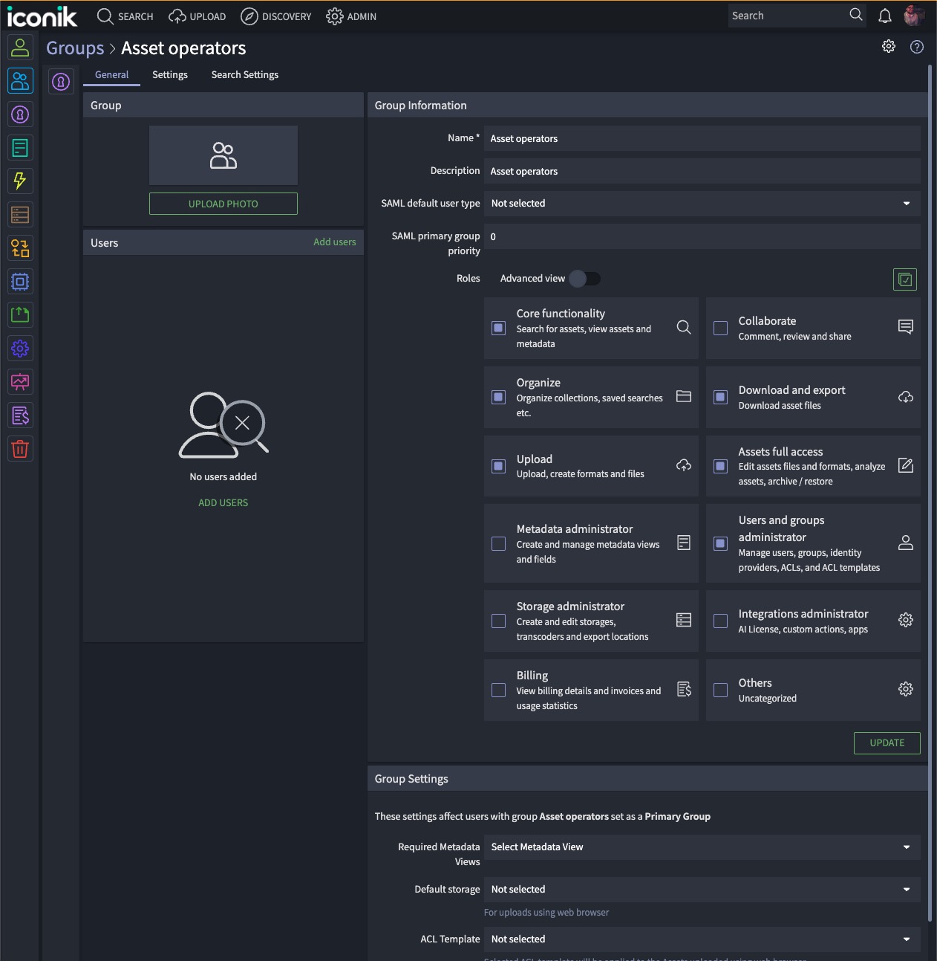Check the Metadata administrator role checkbox

498,544
